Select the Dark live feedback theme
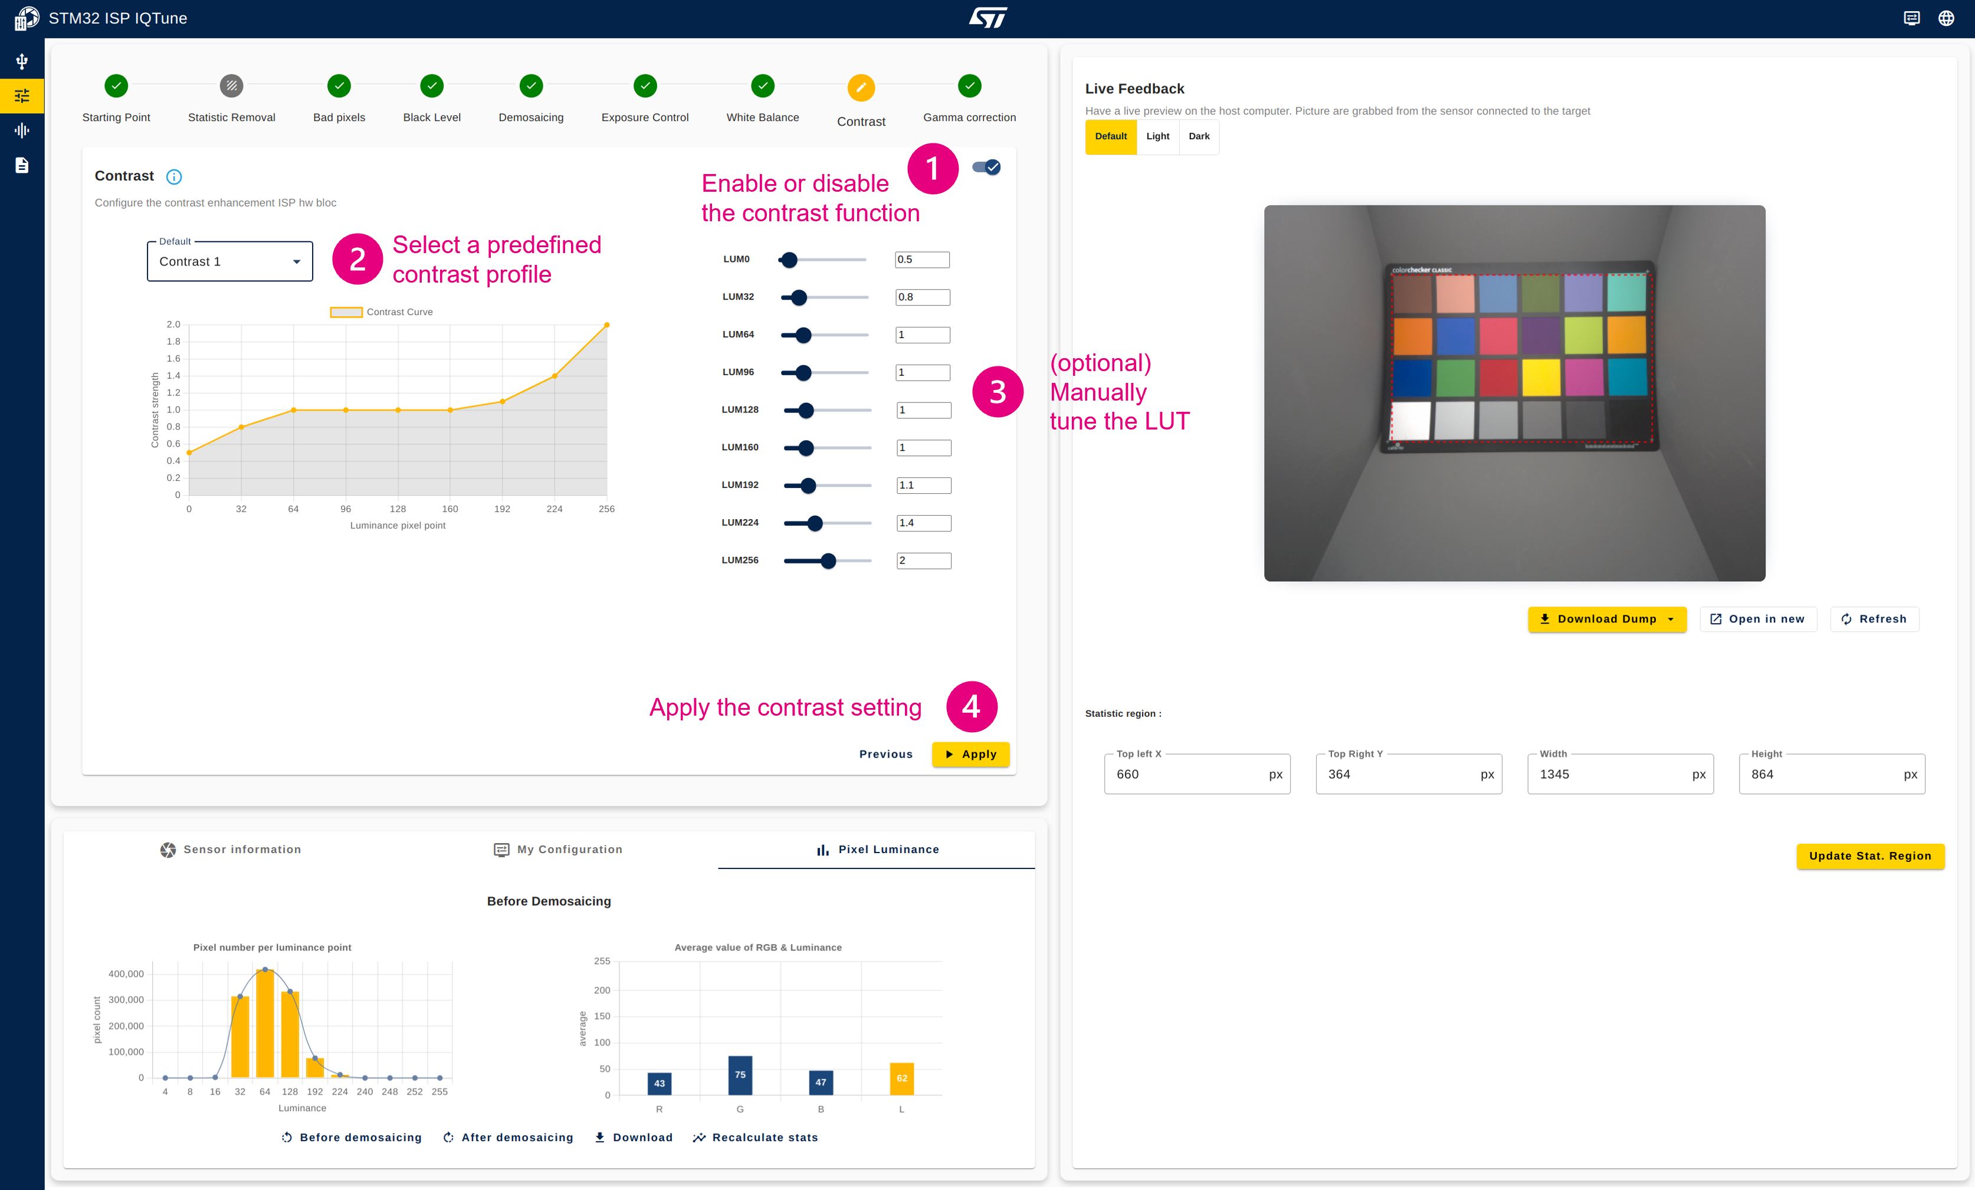Image resolution: width=1975 pixels, height=1190 pixels. 1199,136
